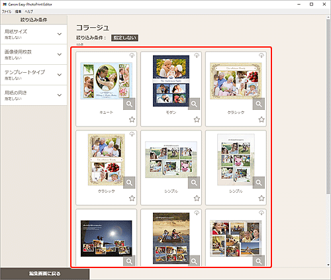This screenshot has width=331, height=280.
Task: Click the コラージュ page heading
Action: coord(93,28)
